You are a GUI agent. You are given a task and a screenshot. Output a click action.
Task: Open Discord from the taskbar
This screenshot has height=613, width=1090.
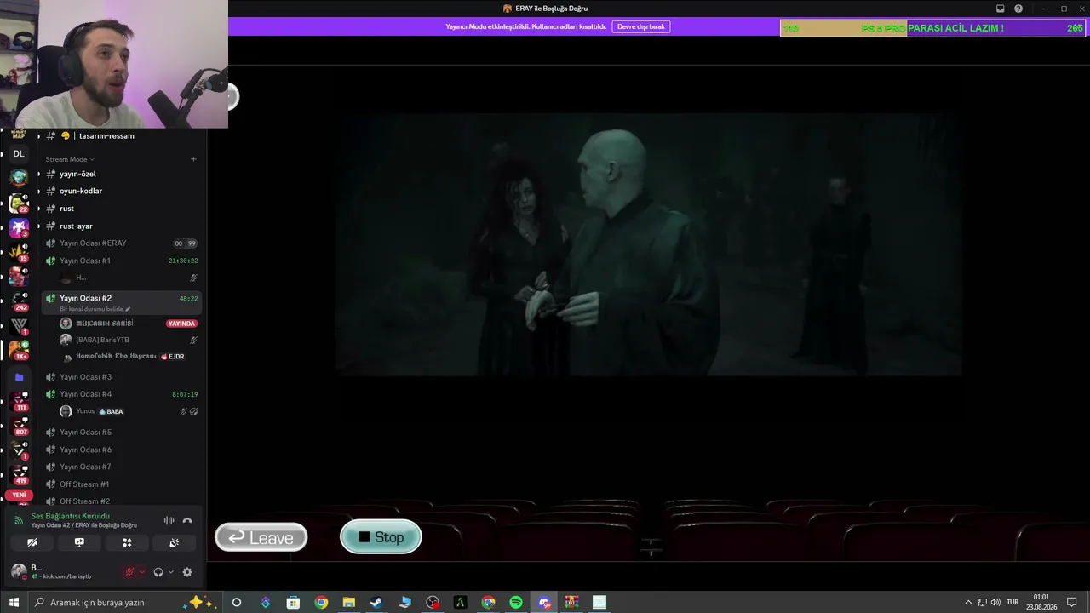click(x=544, y=603)
